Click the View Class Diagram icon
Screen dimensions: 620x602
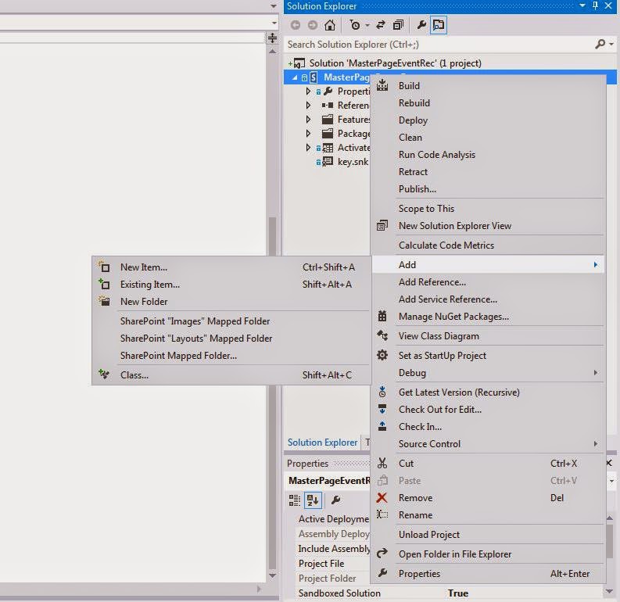382,335
